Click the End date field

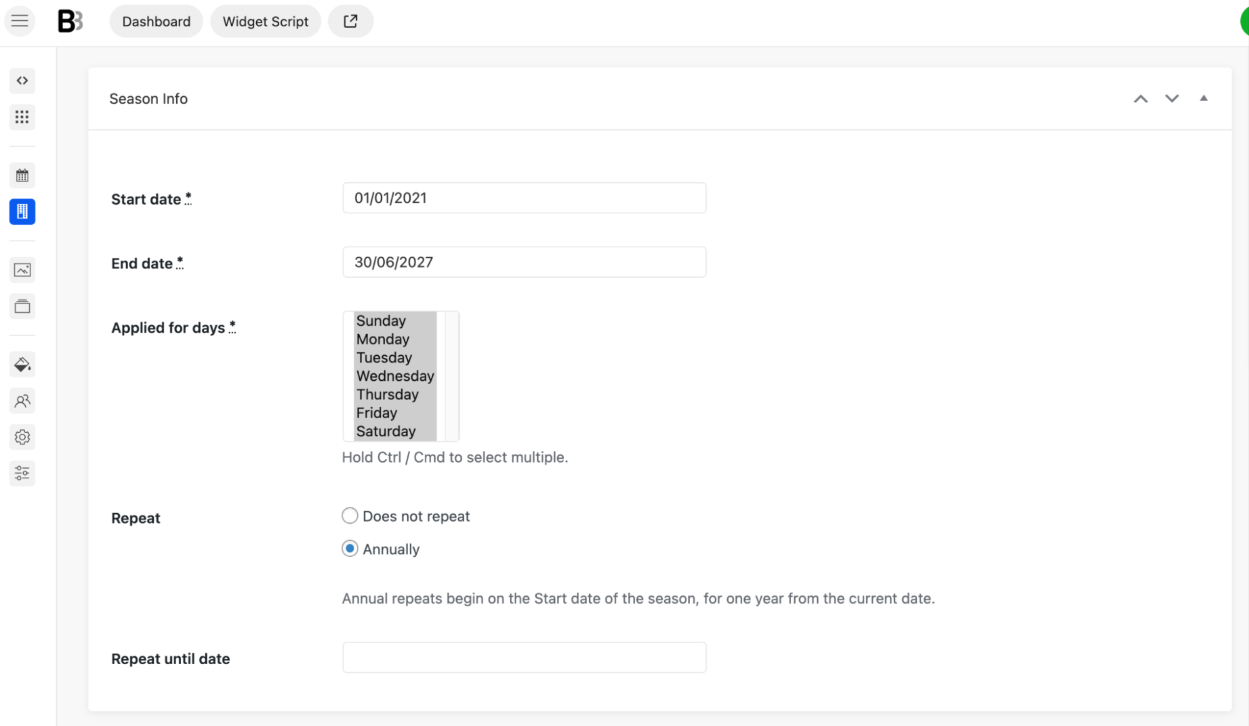pyautogui.click(x=524, y=262)
